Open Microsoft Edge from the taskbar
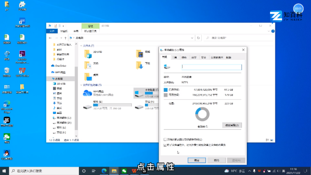The height and width of the screenshot is (175, 311). (x=104, y=171)
